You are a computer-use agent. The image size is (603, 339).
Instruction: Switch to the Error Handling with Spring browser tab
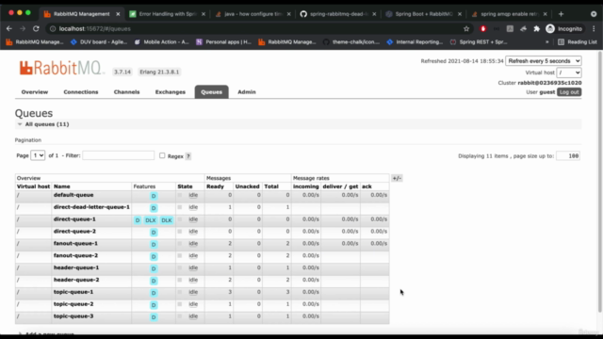coord(168,14)
